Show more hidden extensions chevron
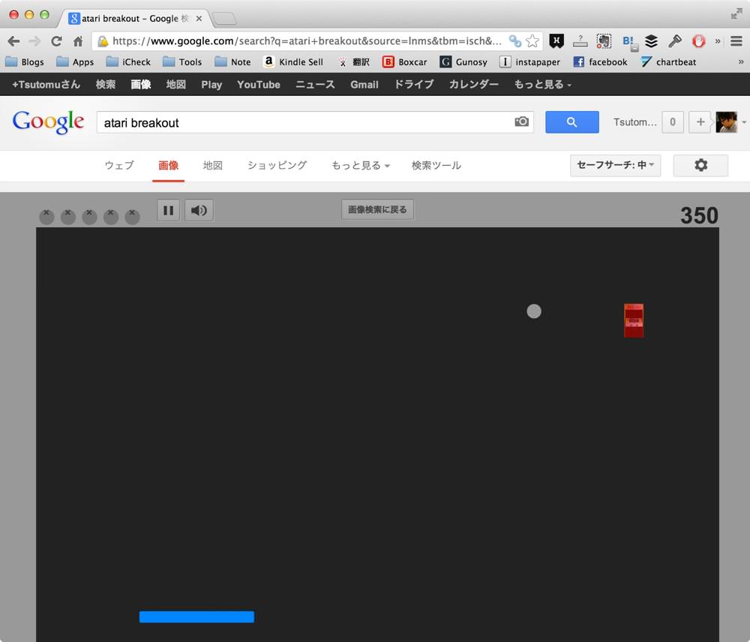The height and width of the screenshot is (642, 750). coord(718,41)
